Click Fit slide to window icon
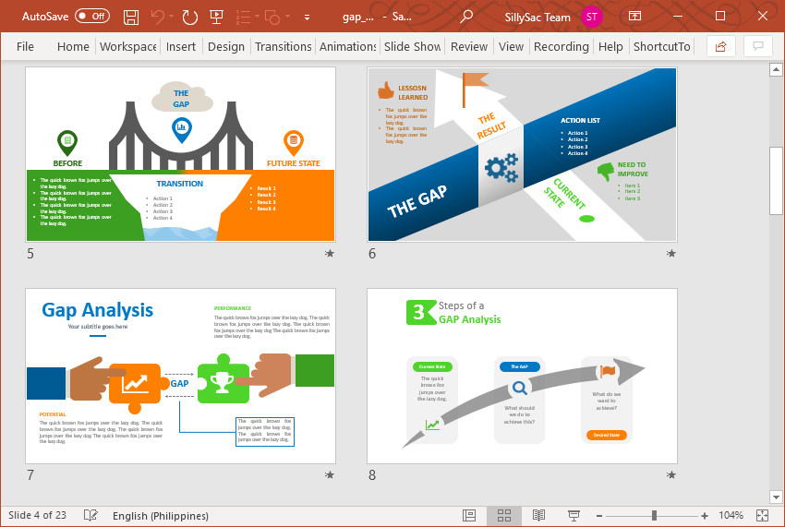 tap(763, 515)
